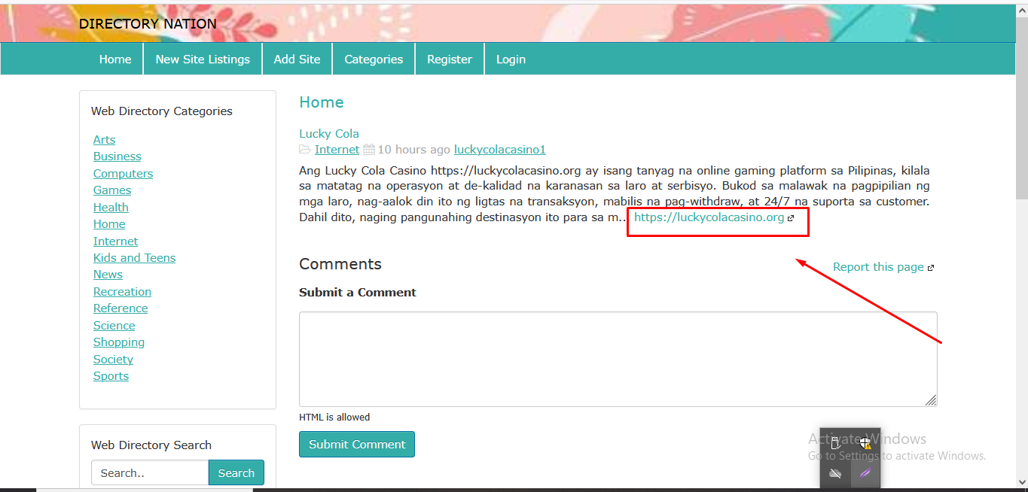This screenshot has width=1028, height=492.
Task: Click the calendar icon before 10 hours ago
Action: [369, 150]
